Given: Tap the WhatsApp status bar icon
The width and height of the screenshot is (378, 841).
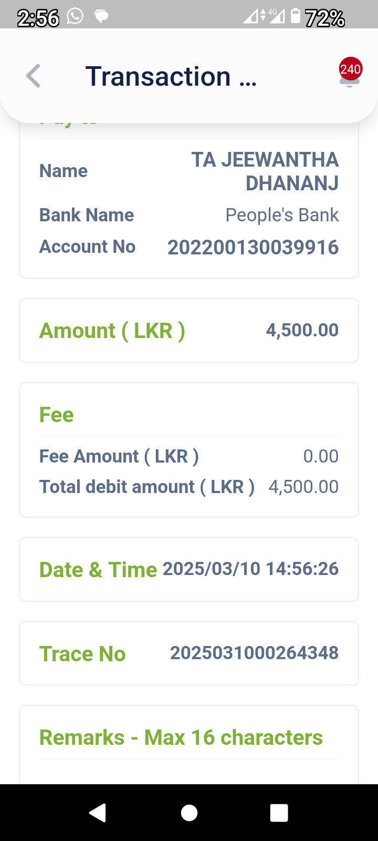Looking at the screenshot, I should coord(75,17).
